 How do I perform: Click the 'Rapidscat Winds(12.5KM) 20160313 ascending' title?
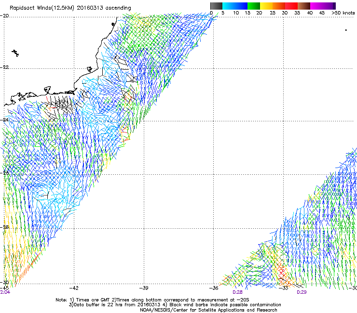pos(70,8)
